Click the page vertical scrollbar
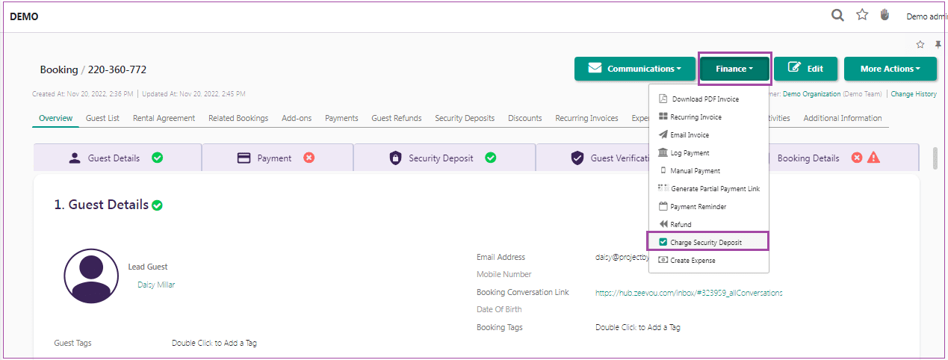 click(x=935, y=158)
